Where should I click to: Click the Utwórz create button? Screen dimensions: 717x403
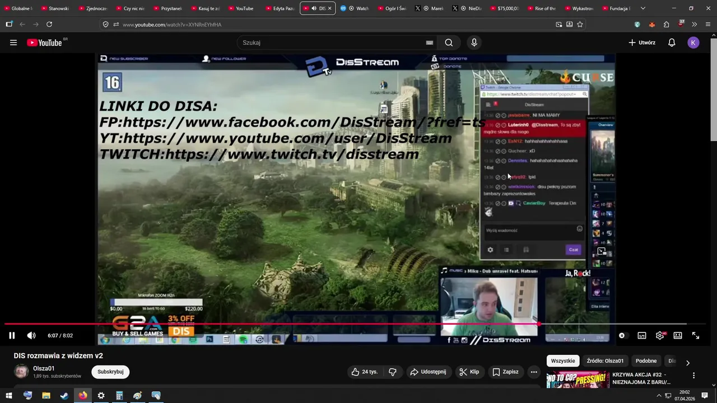tap(641, 43)
